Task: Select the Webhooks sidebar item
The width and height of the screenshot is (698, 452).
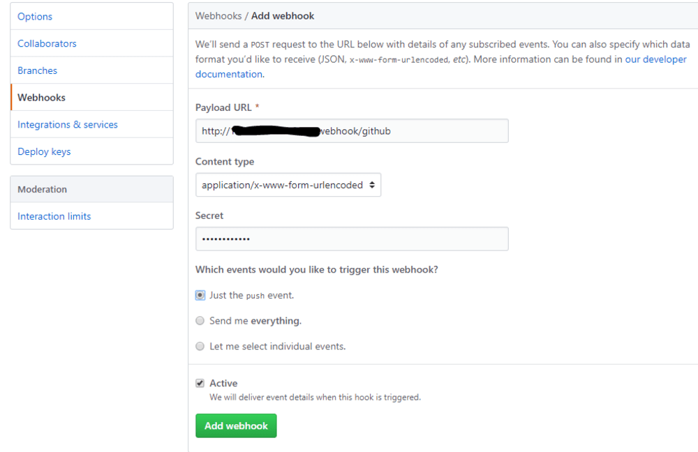Action: [x=41, y=98]
